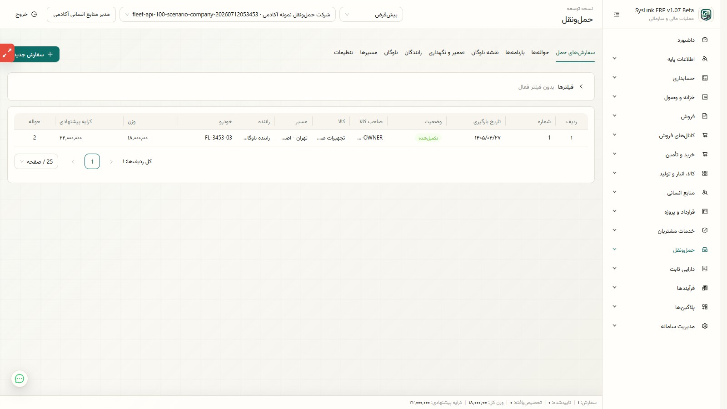Screen dimensions: 727x409
Task: Click the SysLink ERP logo icon
Action: tap(706, 15)
